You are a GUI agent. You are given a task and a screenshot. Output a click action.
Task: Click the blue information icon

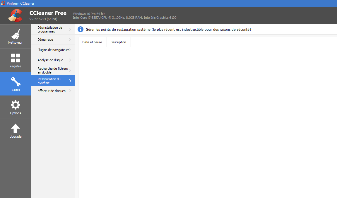click(81, 30)
